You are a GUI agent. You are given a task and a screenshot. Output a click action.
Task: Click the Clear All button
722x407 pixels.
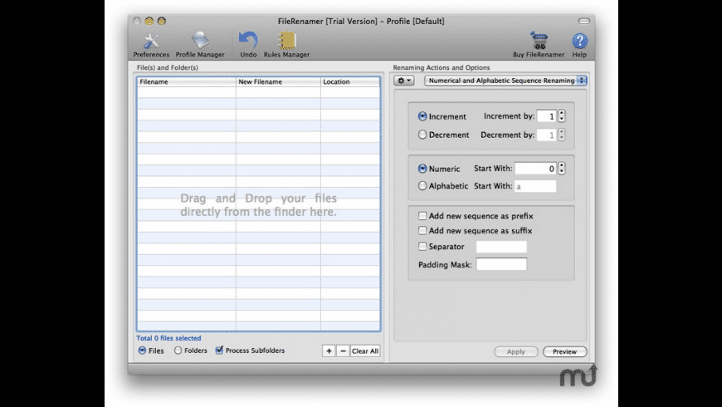pos(365,351)
